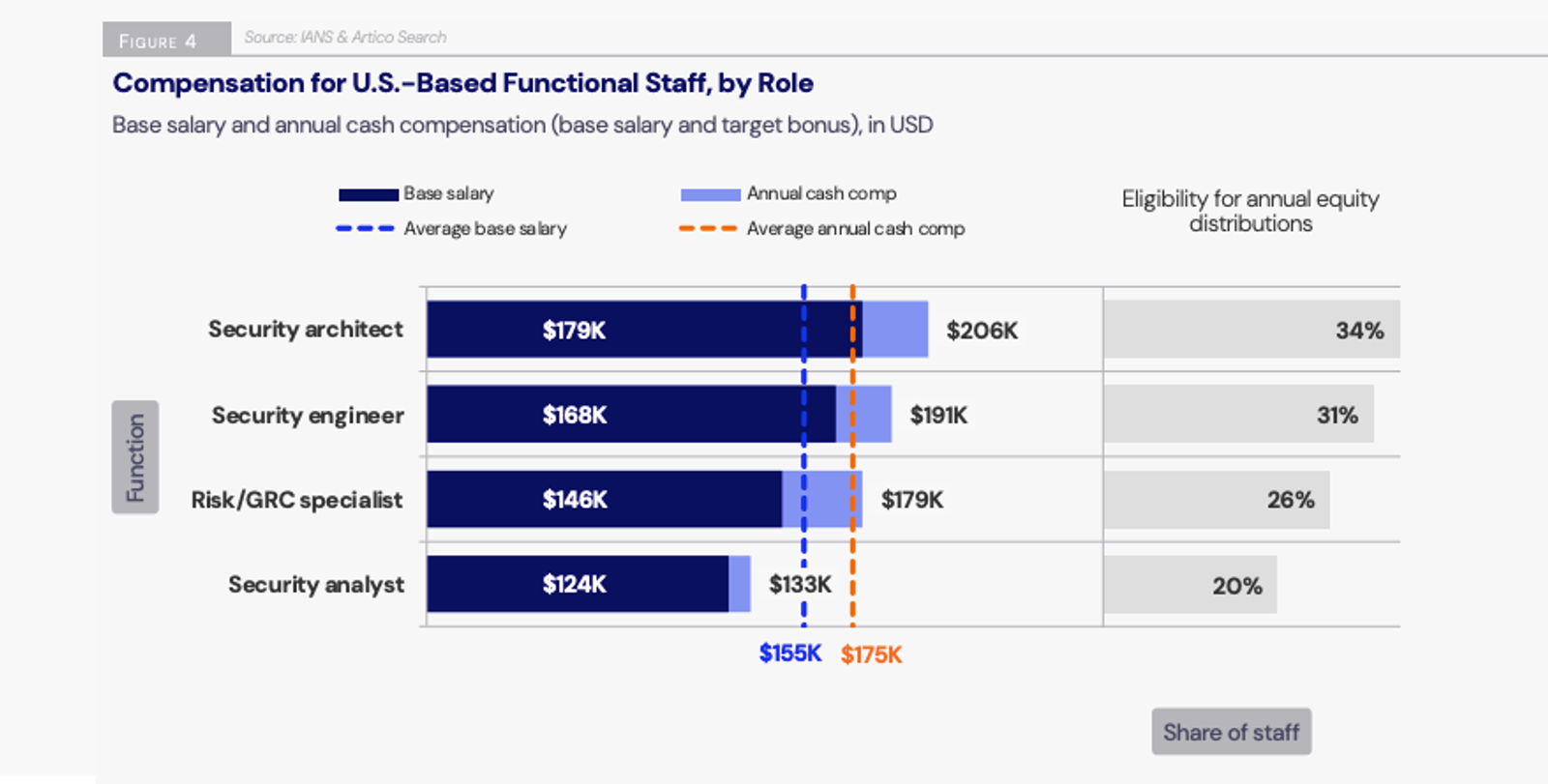Screen dimensions: 1548x784
Task: Click the Annual cash comp legend swatch
Action: (x=710, y=194)
